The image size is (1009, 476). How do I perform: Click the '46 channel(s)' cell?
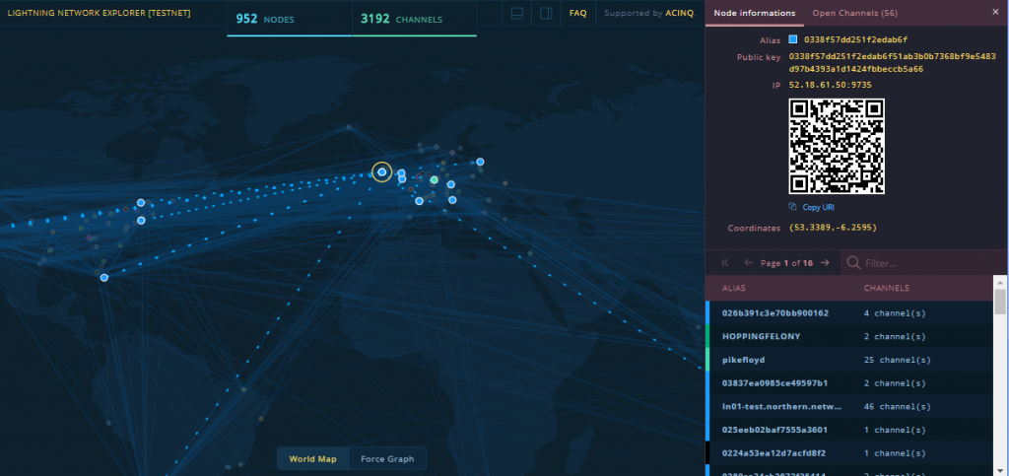897,407
